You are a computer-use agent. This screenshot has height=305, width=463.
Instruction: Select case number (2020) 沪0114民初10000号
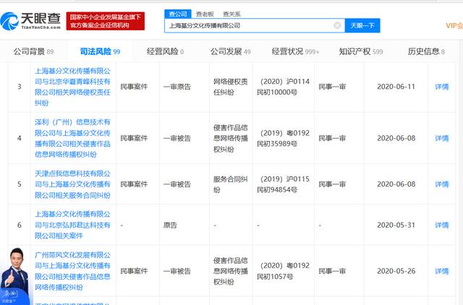pos(283,87)
